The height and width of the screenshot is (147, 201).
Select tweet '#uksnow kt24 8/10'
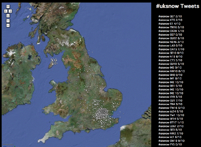pos(171,112)
